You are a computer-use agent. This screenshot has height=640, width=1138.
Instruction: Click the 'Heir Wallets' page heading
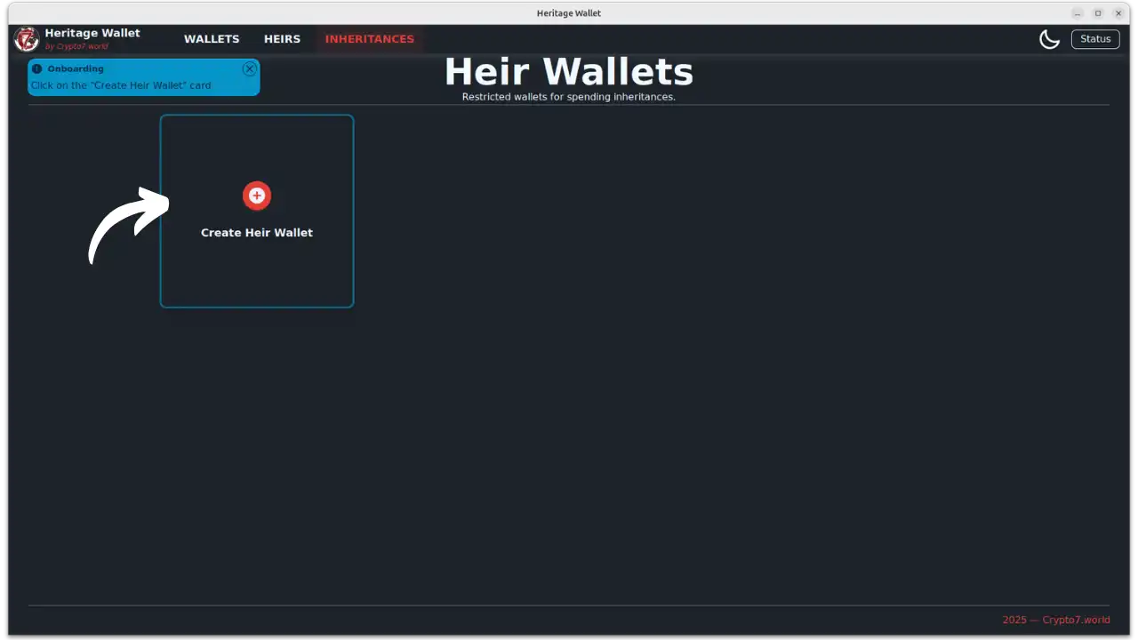click(569, 71)
